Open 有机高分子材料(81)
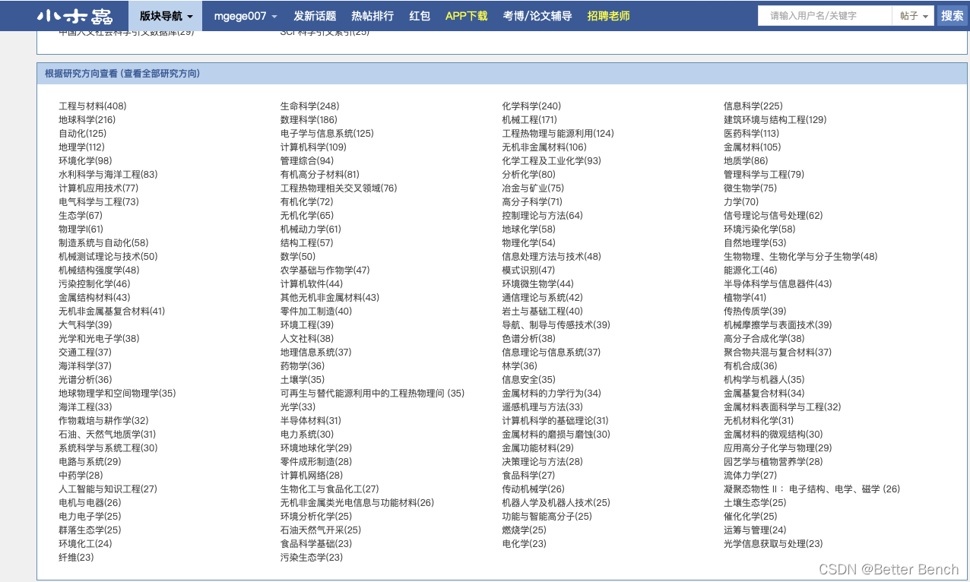 (319, 175)
